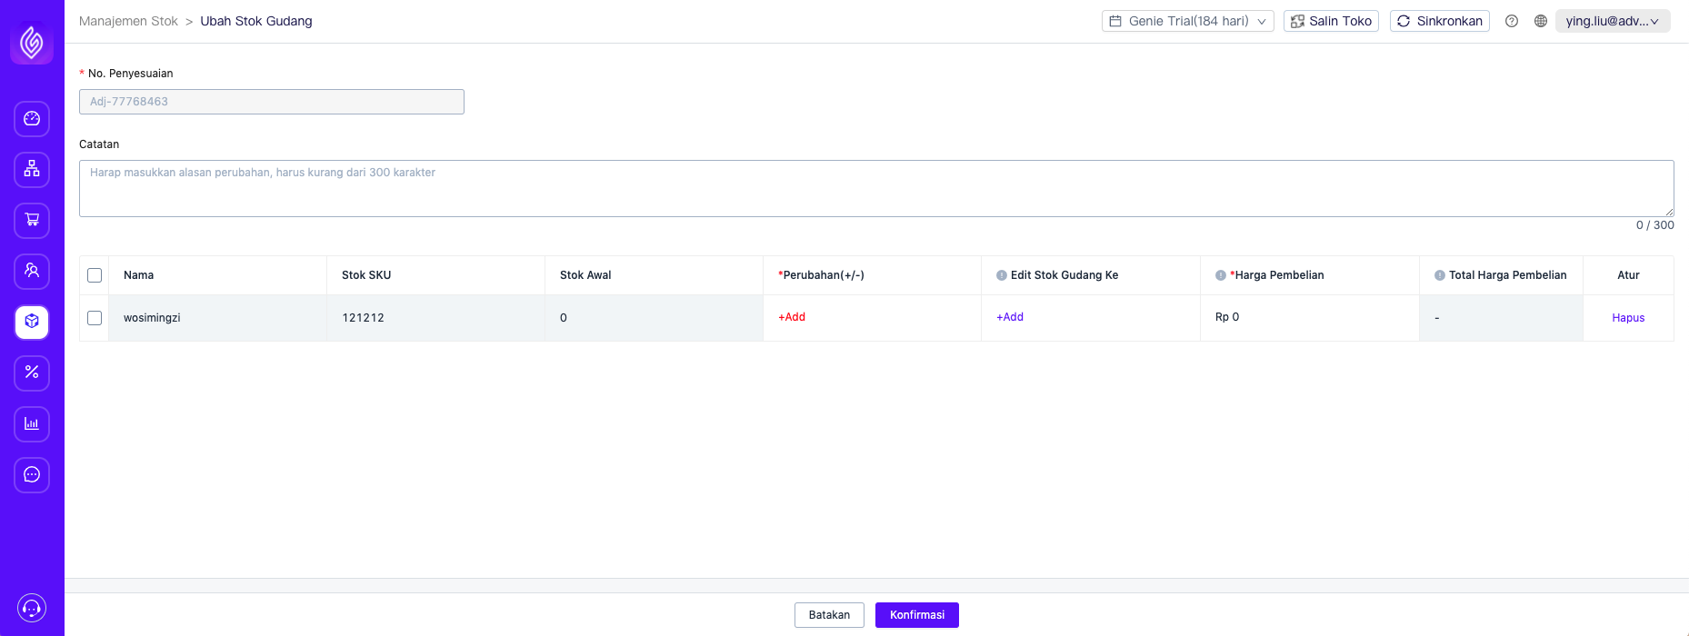Click the info icon beside Total Harga Pembelian
Viewport: 1689px width, 636px height.
[x=1440, y=275]
